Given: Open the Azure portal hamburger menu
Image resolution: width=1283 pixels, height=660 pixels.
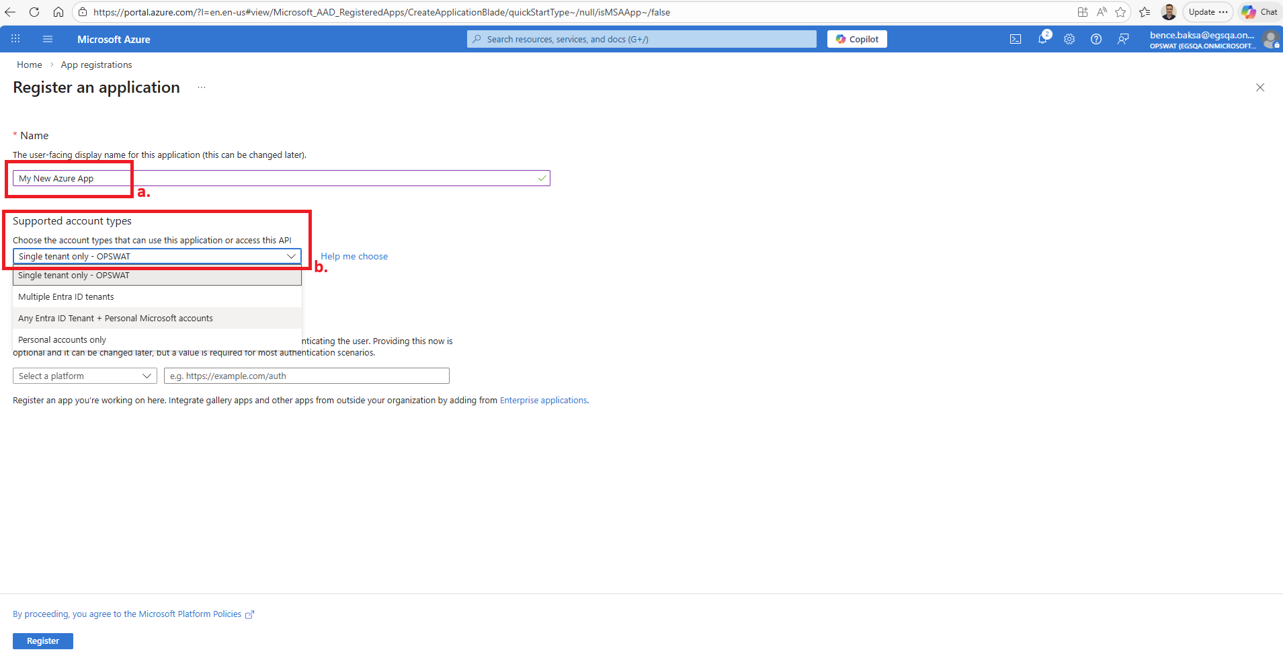Looking at the screenshot, I should pos(48,39).
